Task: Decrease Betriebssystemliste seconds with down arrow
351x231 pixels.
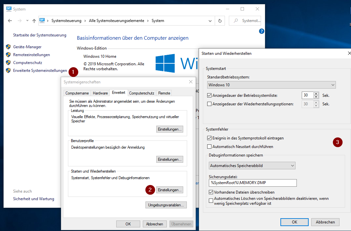Action: [x=316, y=97]
